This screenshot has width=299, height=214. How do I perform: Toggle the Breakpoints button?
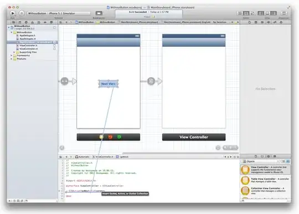pyautogui.click(x=99, y=13)
